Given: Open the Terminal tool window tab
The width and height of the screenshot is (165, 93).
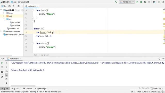Looking at the screenshot, I should (x=28, y=89).
